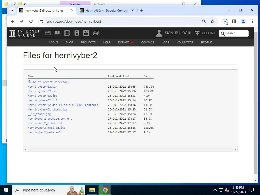Open the tab search dropdown chevron
This screenshot has height=195, width=260.
click(12, 10)
